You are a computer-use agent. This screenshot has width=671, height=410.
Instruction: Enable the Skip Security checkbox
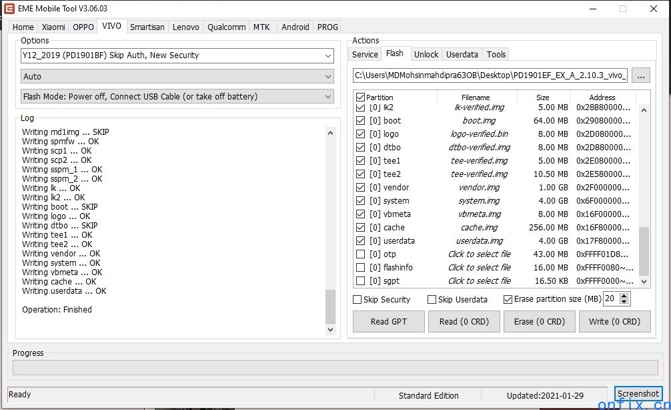358,300
